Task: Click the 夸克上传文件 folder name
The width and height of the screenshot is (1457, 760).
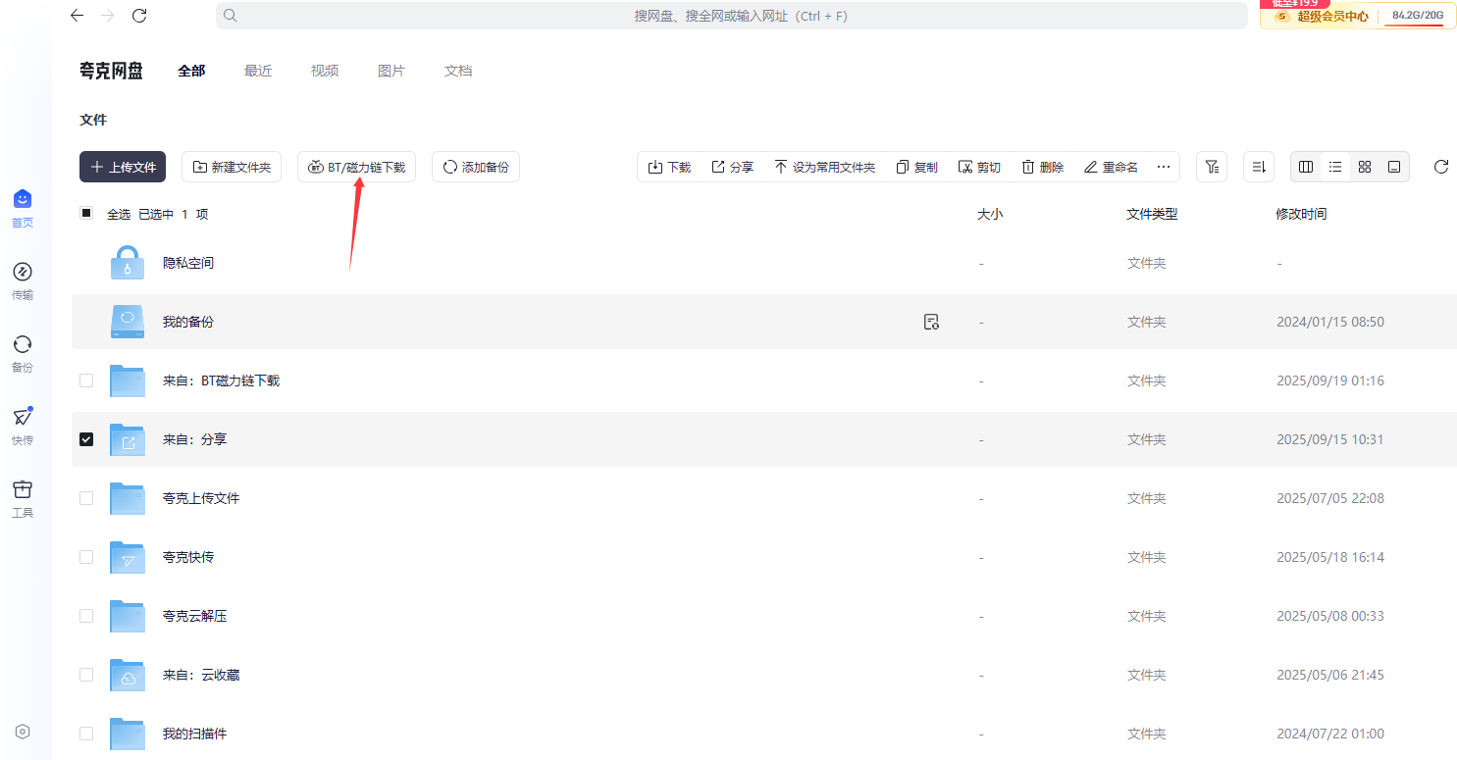Action: (201, 498)
